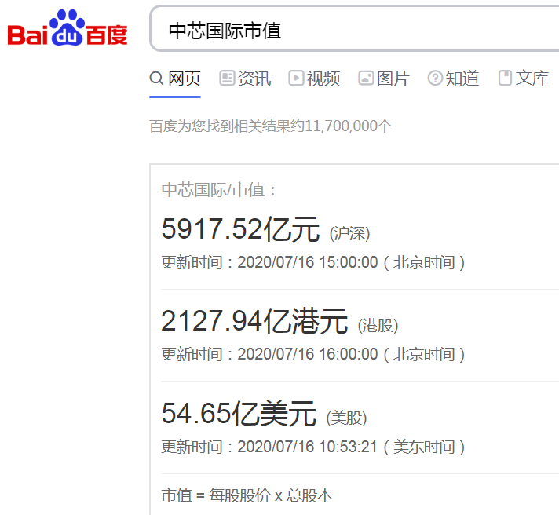This screenshot has height=515, width=559.
Task: Click the (沪深) market label
Action: (x=349, y=234)
